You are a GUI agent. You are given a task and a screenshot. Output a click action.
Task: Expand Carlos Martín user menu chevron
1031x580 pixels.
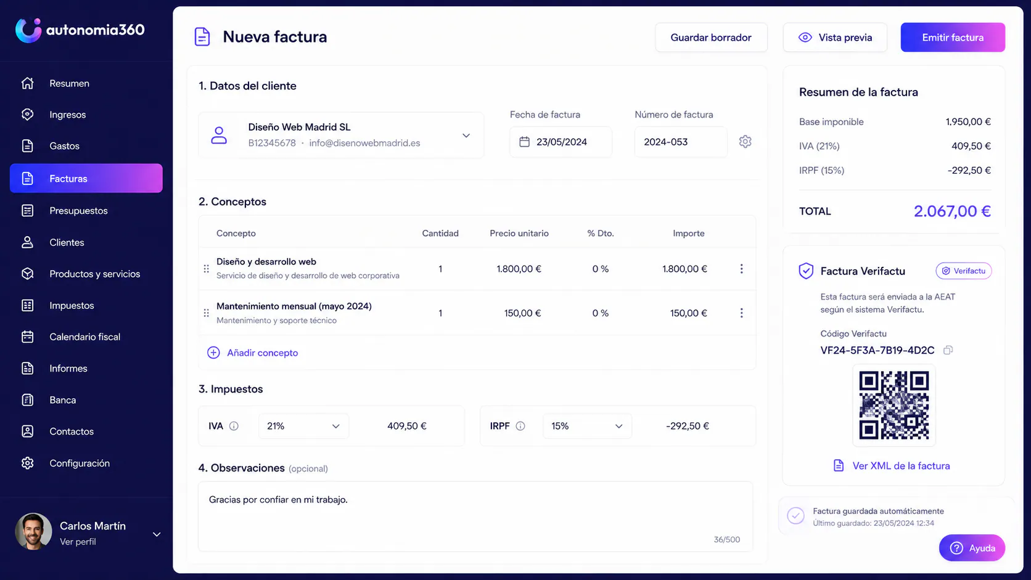[x=157, y=534]
